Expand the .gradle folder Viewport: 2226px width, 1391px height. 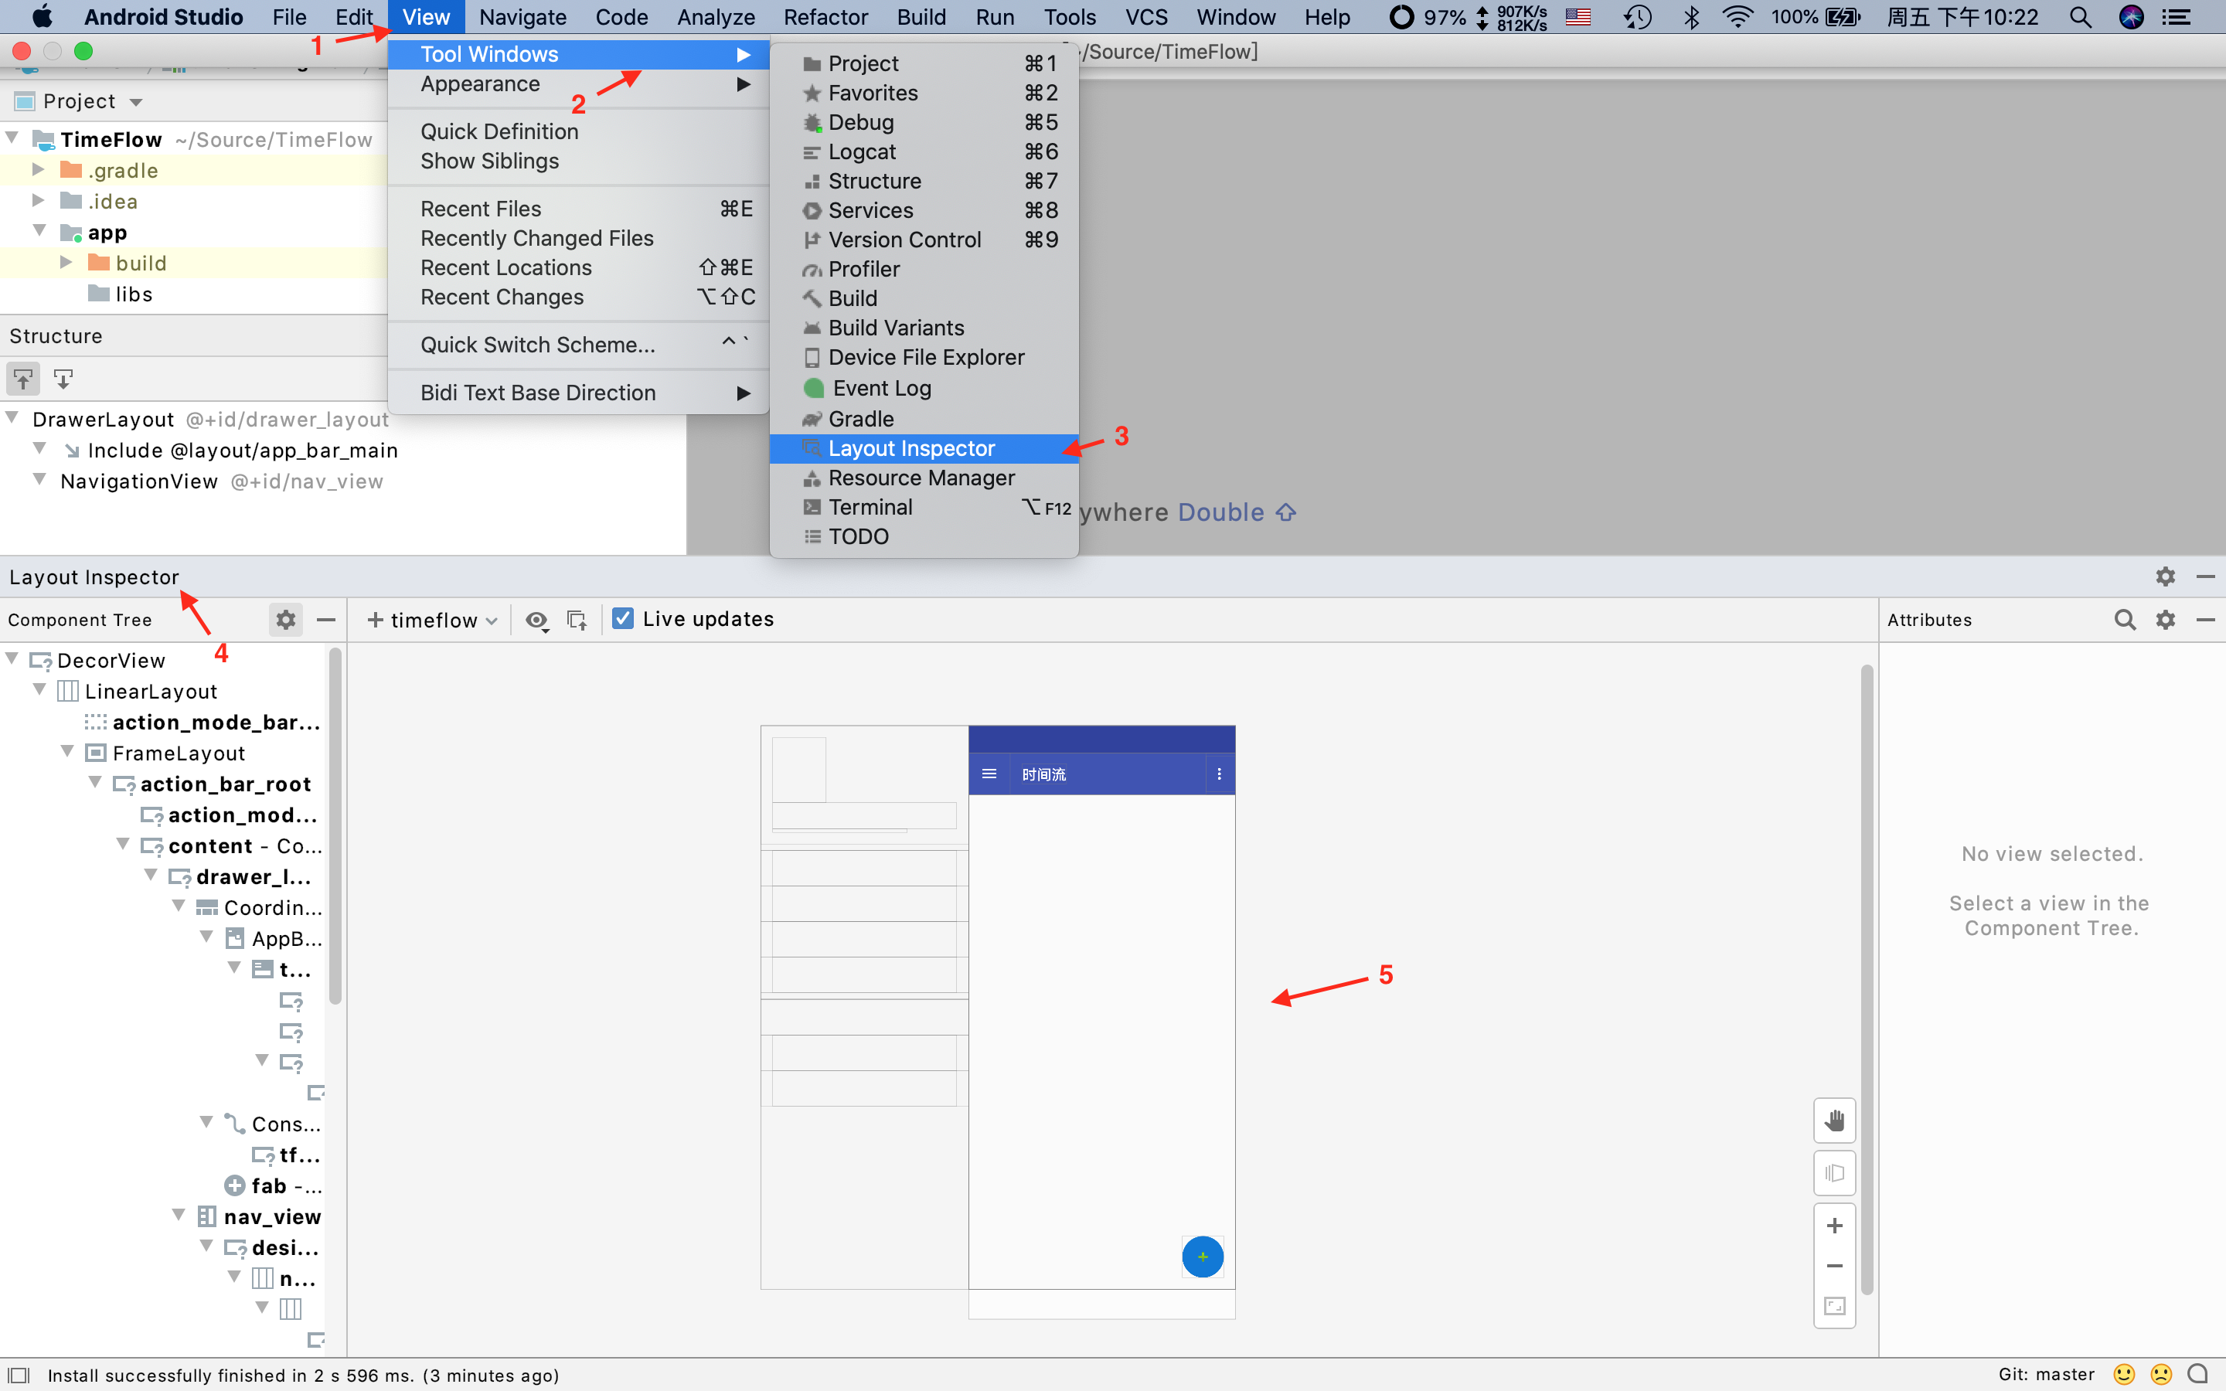(x=39, y=169)
